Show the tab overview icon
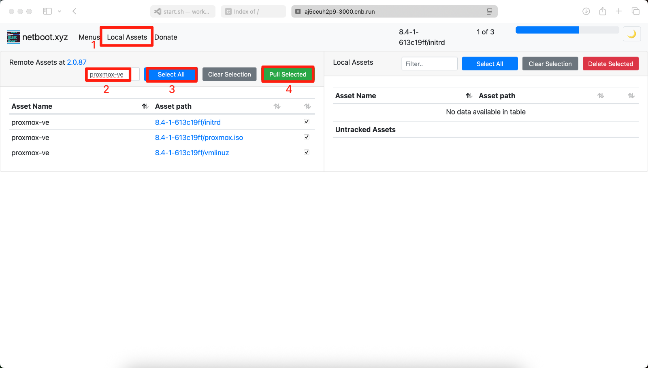 point(635,11)
